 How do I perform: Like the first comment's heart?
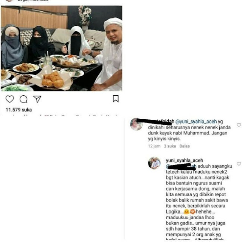coord(239,125)
